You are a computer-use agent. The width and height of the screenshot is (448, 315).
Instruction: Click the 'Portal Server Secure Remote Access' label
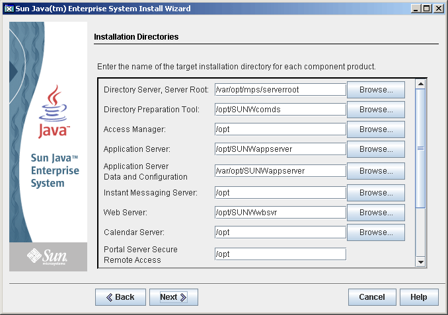click(x=141, y=254)
